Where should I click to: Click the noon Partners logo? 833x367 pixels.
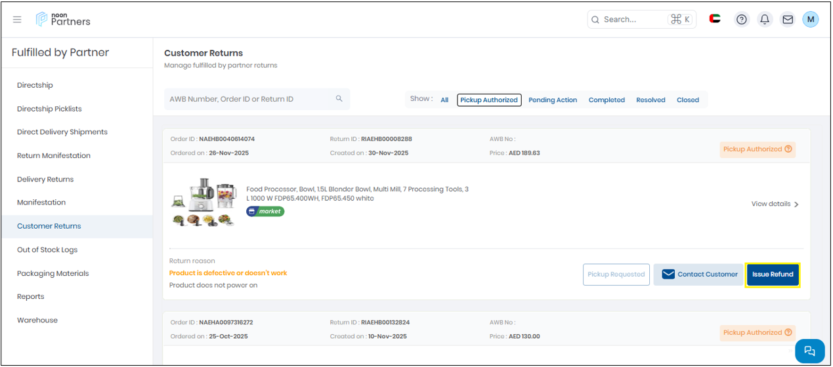63,20
